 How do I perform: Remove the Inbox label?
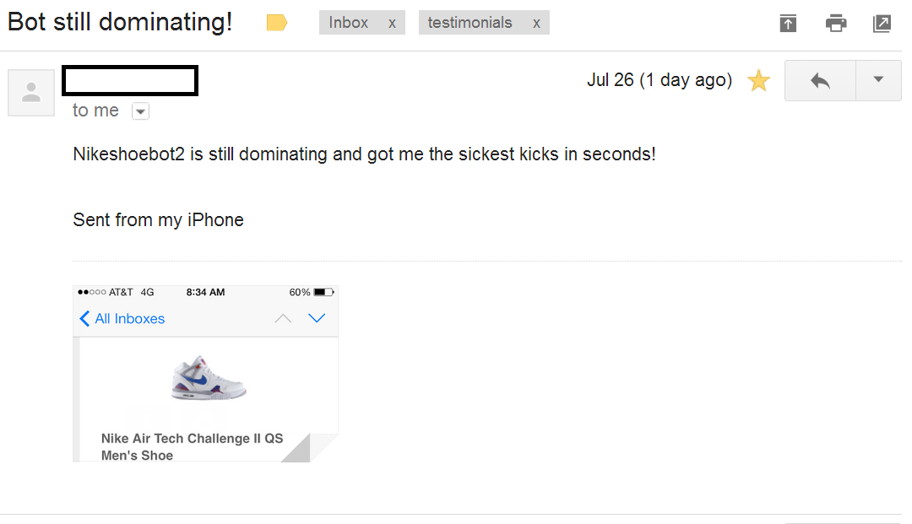coord(392,24)
